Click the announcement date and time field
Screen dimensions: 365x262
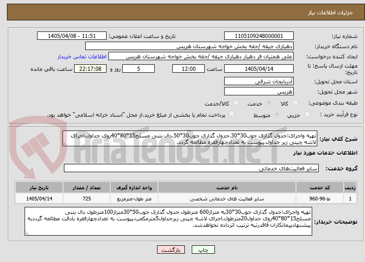[x=72, y=36]
